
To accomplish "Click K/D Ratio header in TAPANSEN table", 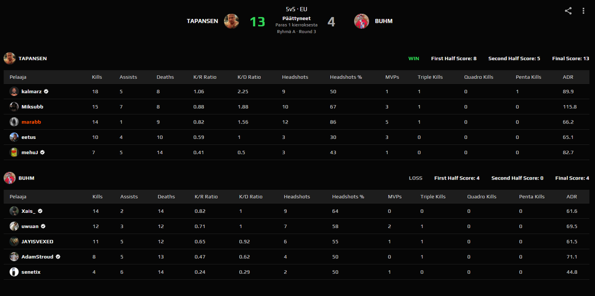I will click(x=249, y=77).
